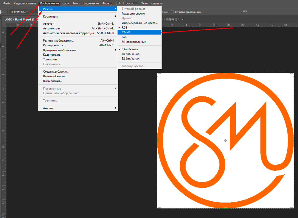Click the bottom-middle crop handle

point(225,208)
